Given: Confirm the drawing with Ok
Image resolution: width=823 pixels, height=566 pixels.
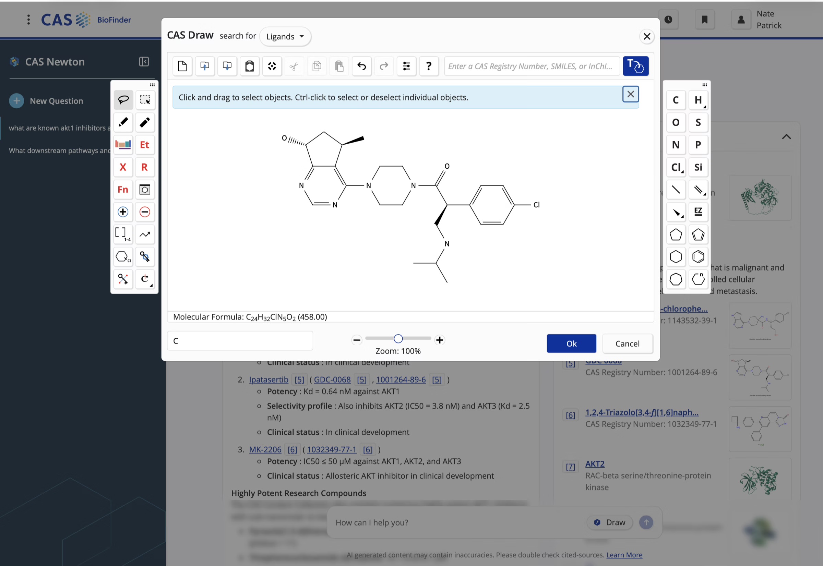Looking at the screenshot, I should pos(571,343).
